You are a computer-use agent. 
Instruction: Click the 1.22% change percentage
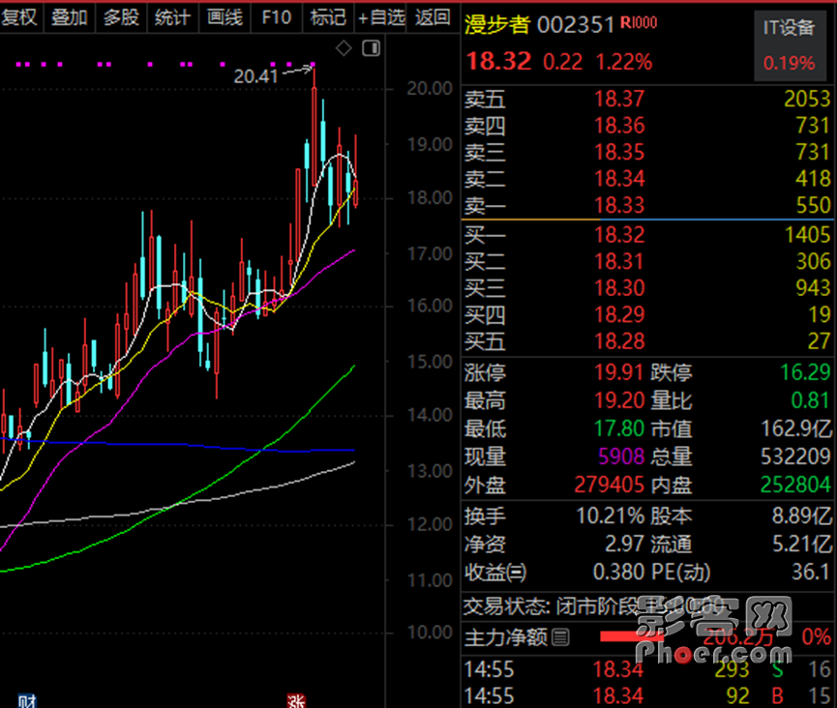(624, 62)
